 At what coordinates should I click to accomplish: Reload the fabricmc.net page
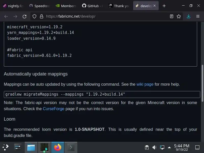[x=24, y=16]
